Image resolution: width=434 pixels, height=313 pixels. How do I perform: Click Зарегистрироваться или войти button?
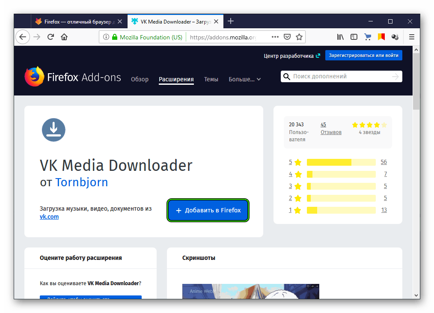tap(364, 55)
